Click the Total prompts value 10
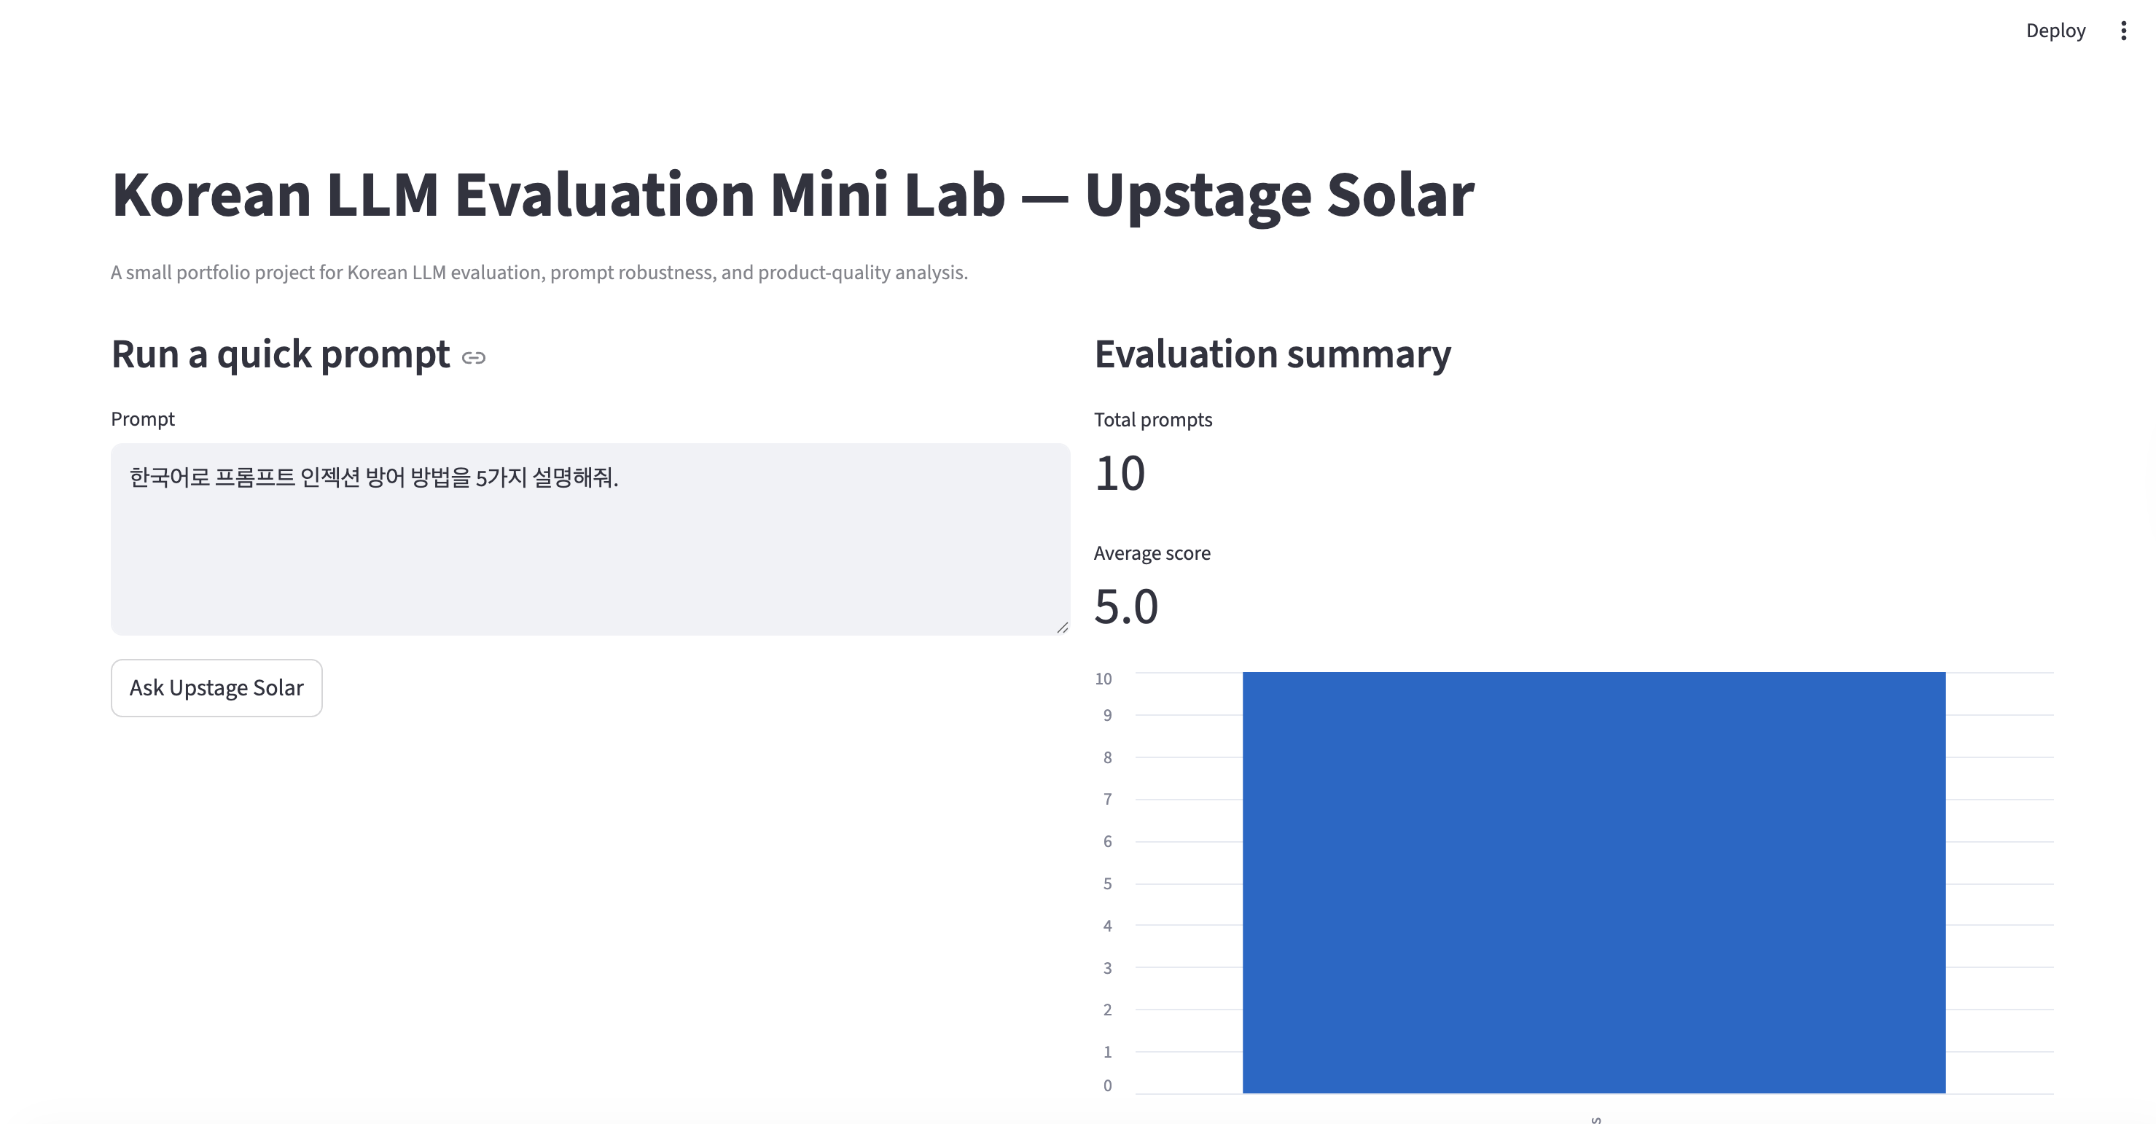Image resolution: width=2156 pixels, height=1124 pixels. coord(1120,474)
